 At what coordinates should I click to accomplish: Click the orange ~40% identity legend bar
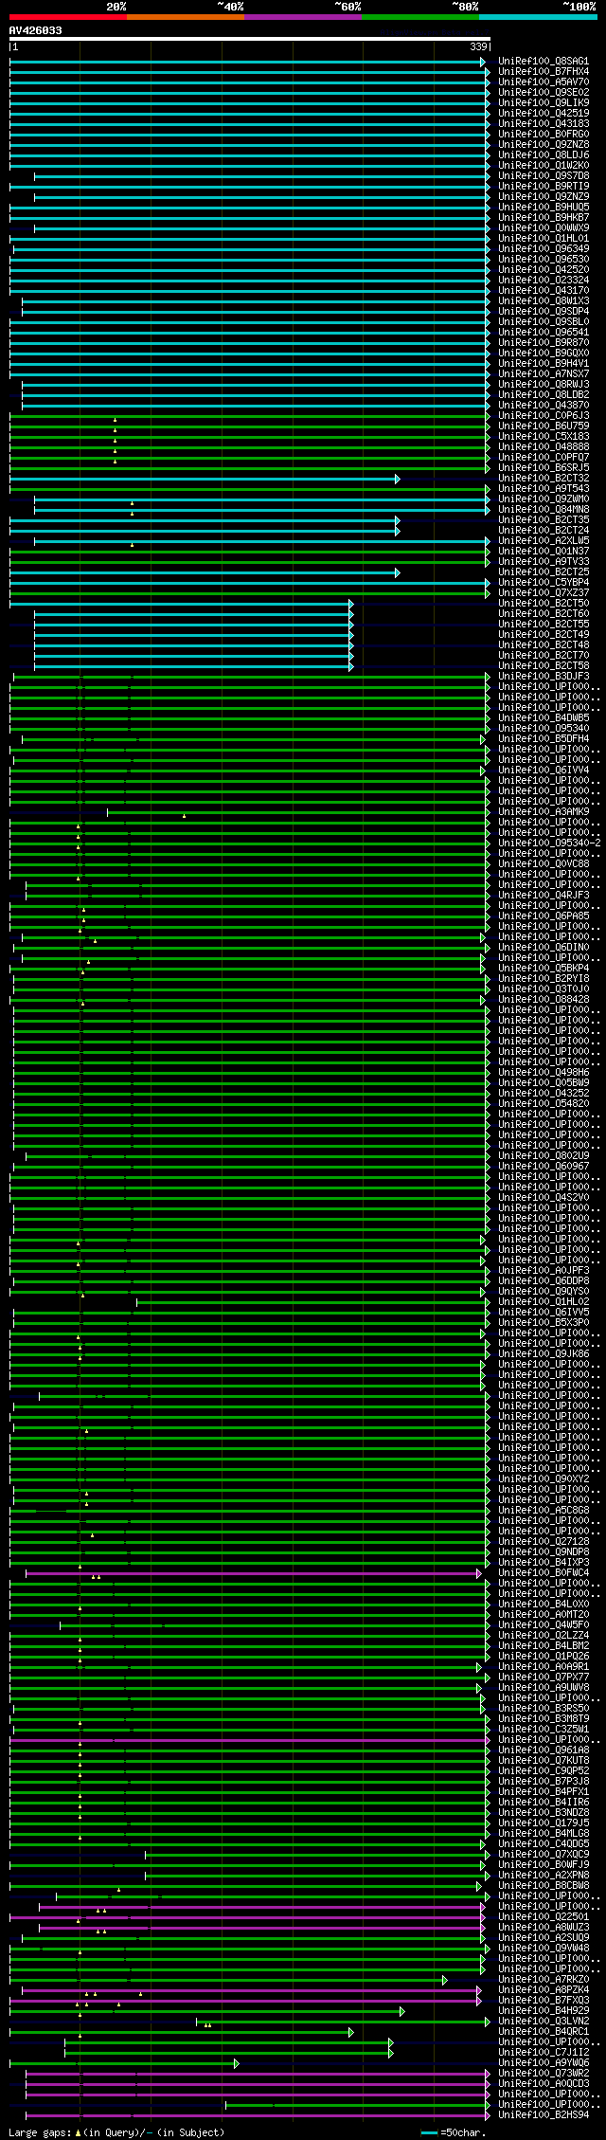point(186,17)
